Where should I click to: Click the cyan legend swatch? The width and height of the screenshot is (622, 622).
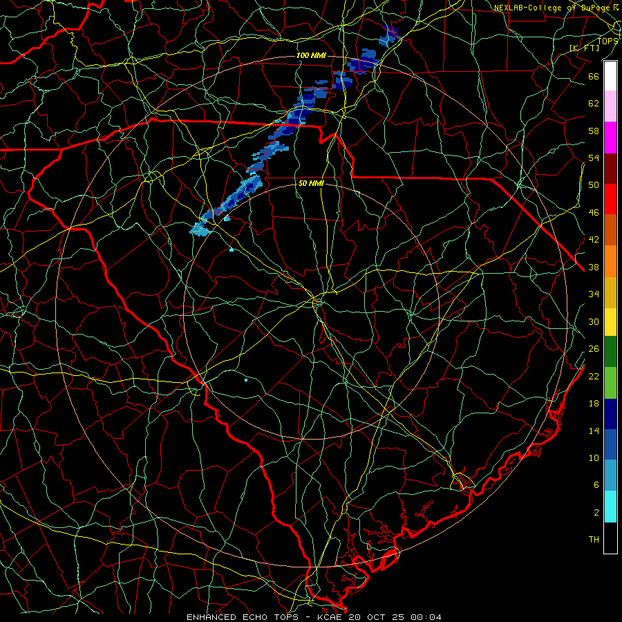610,507
